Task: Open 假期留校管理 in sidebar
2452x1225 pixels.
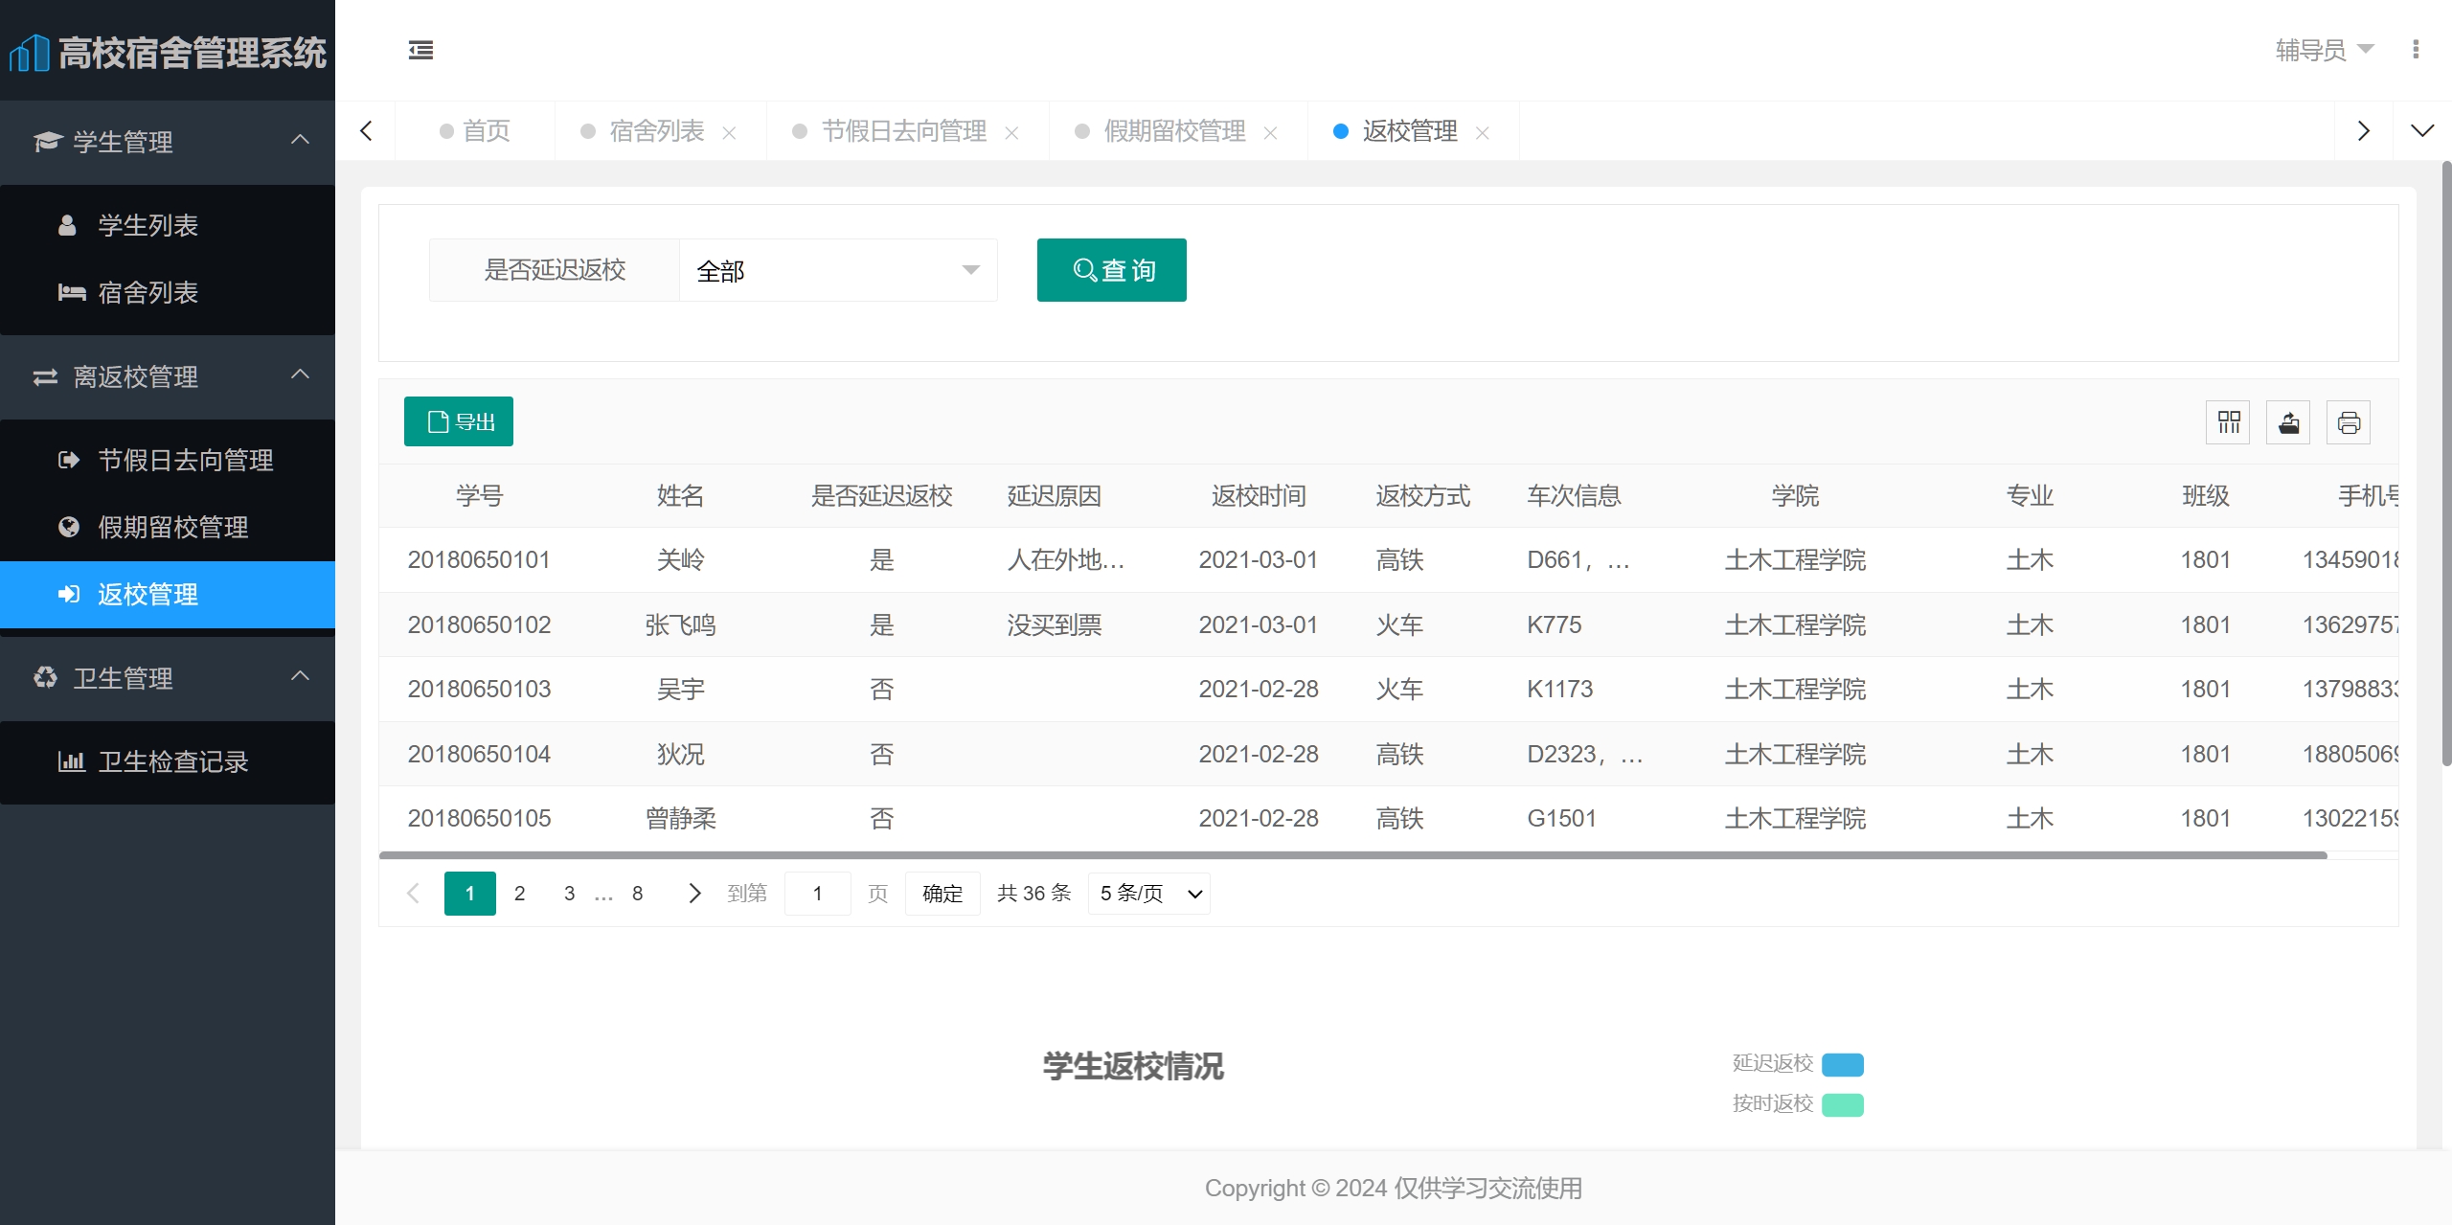Action: click(x=168, y=527)
